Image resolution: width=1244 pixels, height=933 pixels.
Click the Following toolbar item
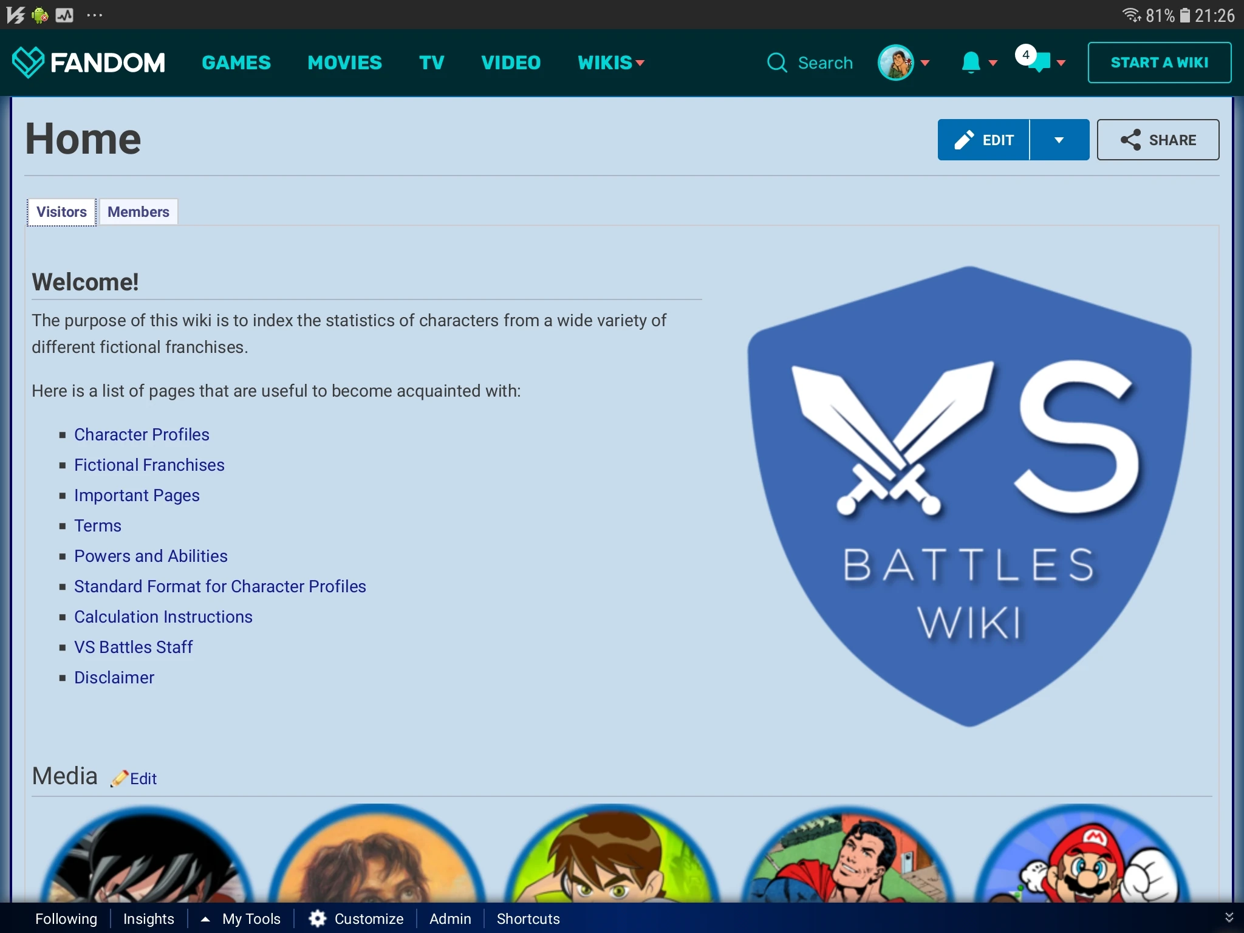66,918
